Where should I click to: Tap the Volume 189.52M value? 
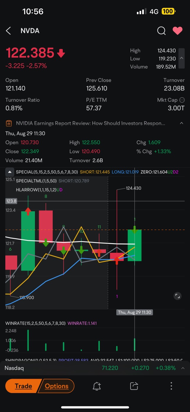pos(166,67)
